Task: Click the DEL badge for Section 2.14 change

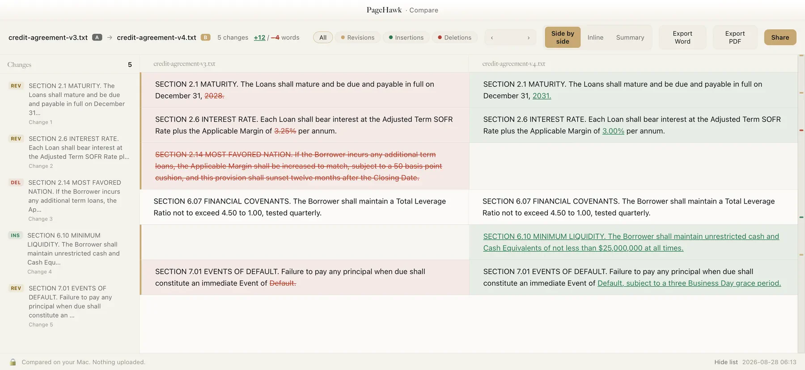Action: click(16, 183)
